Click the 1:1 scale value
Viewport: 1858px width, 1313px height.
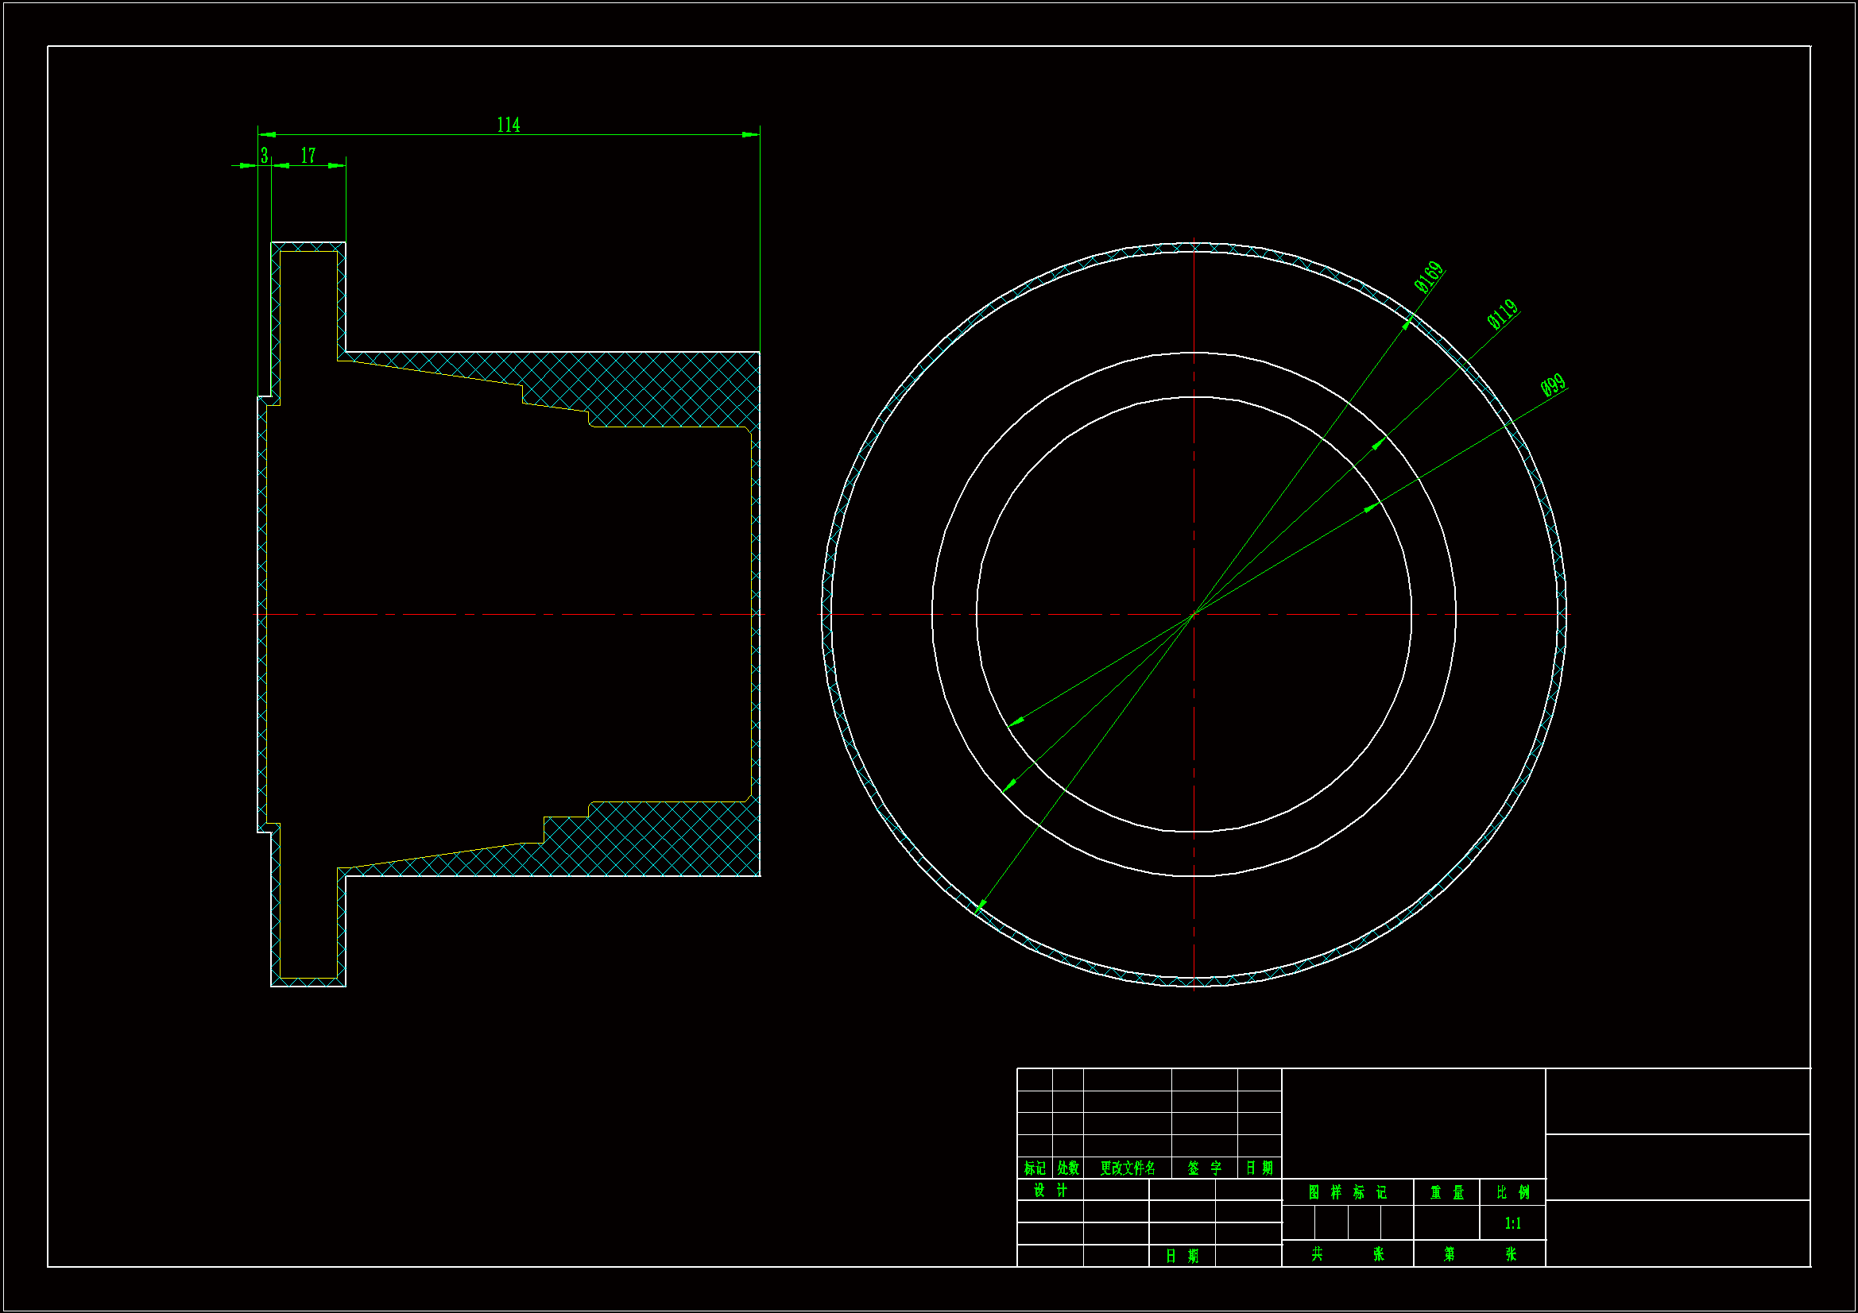1512,1223
